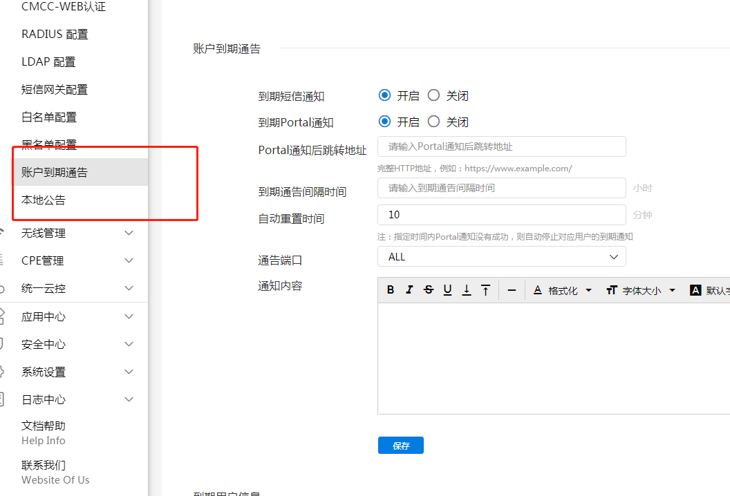
Task: Open the 文档帮助 Help Info link
Action: click(44, 432)
